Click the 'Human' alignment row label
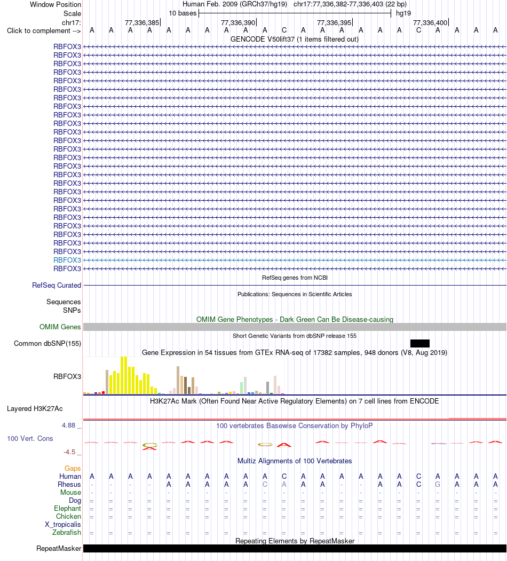 click(70, 477)
